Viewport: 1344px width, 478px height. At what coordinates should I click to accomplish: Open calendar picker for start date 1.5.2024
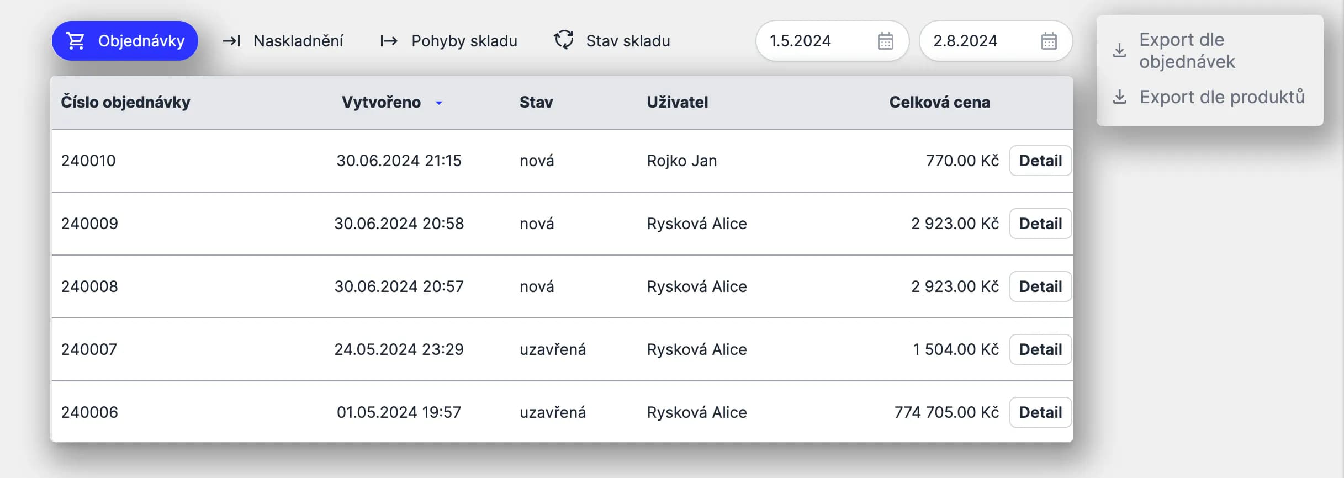click(x=885, y=41)
